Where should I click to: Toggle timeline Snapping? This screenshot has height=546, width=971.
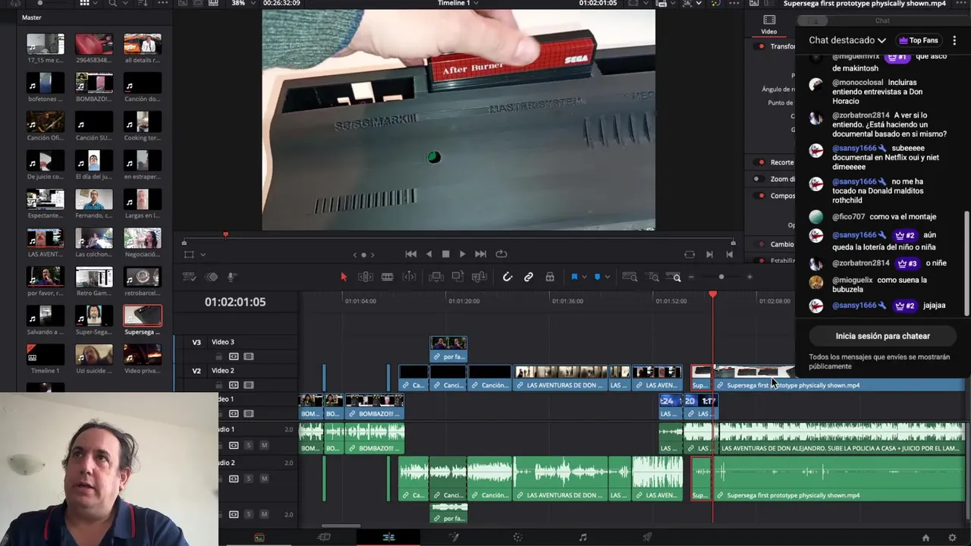(507, 277)
